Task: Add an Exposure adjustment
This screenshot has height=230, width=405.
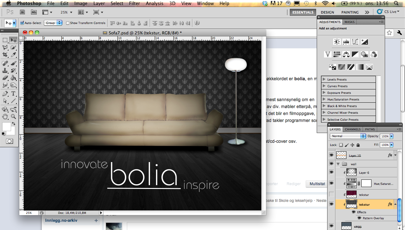Action: (364, 42)
